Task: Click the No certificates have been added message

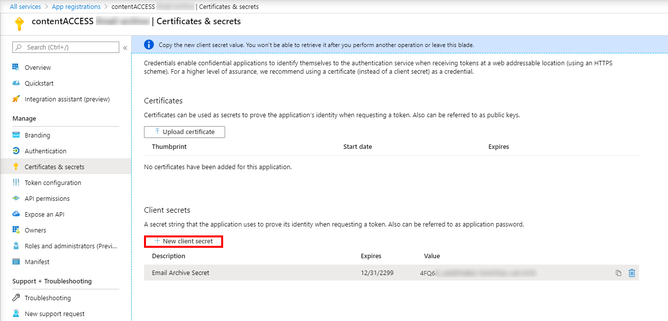Action: point(218,167)
